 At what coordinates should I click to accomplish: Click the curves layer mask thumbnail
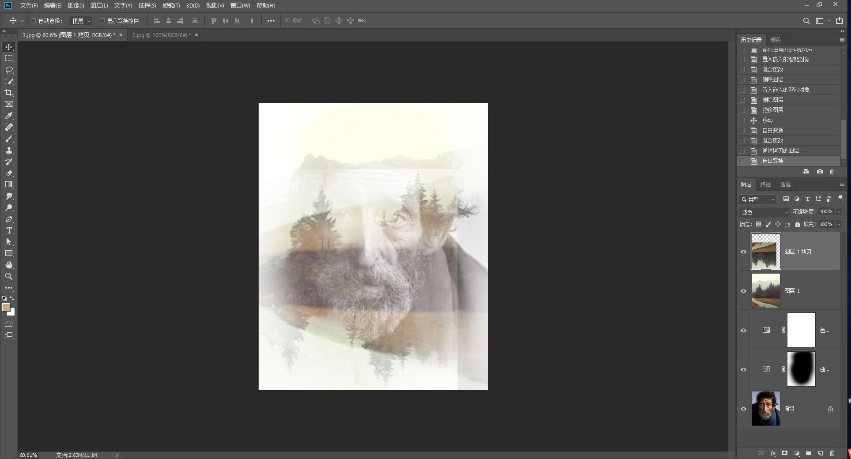[801, 369]
